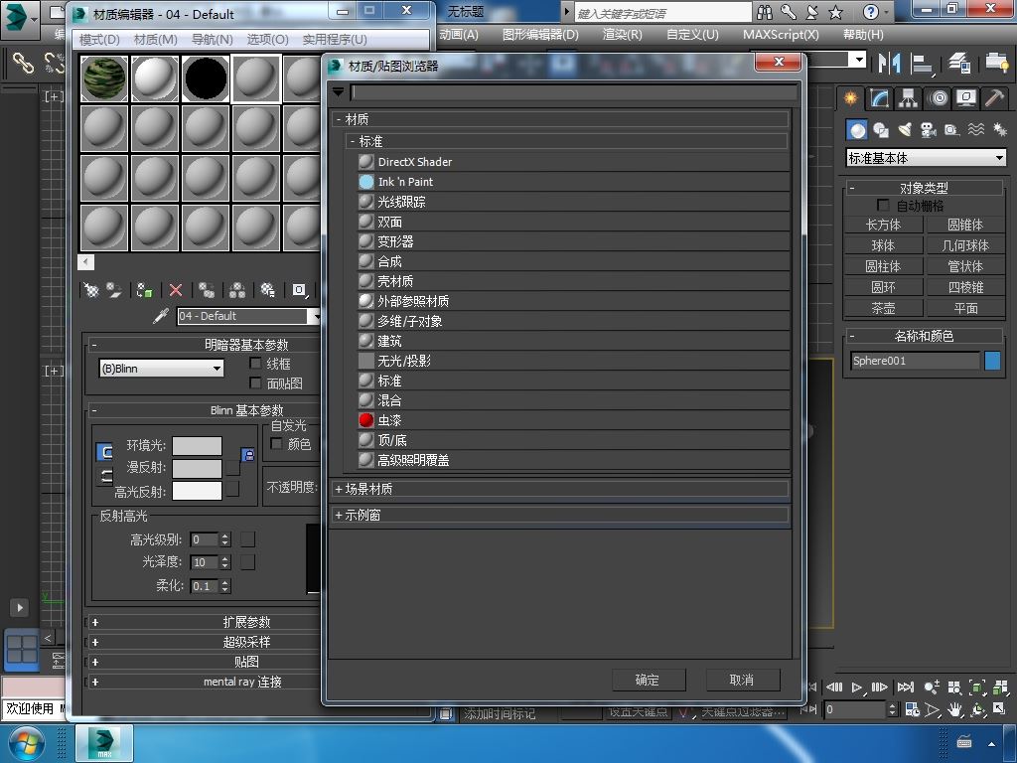Click the assign material to selection icon
The width and height of the screenshot is (1017, 763).
point(145,290)
